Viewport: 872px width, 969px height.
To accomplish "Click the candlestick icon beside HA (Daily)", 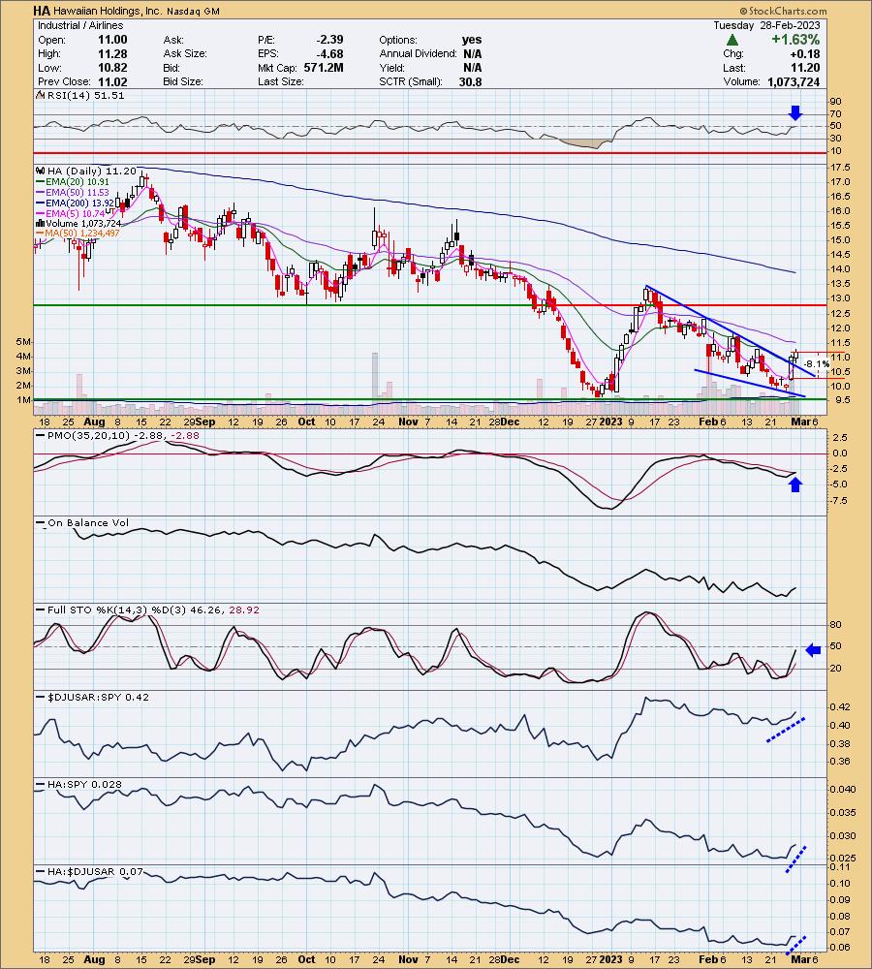I will pos(40,172).
